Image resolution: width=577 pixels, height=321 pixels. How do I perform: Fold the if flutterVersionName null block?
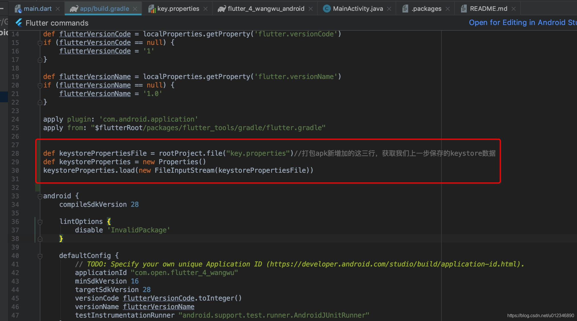(40, 86)
